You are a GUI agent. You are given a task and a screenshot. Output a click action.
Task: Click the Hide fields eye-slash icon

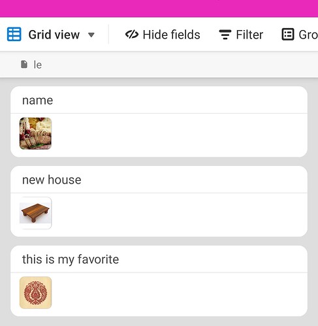pyautogui.click(x=132, y=35)
